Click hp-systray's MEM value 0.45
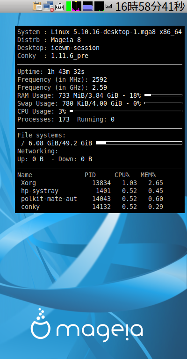Screen dimensions: 187x359 click(x=156, y=191)
